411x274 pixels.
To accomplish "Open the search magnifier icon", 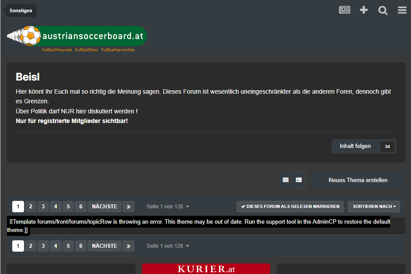I will coord(383,10).
